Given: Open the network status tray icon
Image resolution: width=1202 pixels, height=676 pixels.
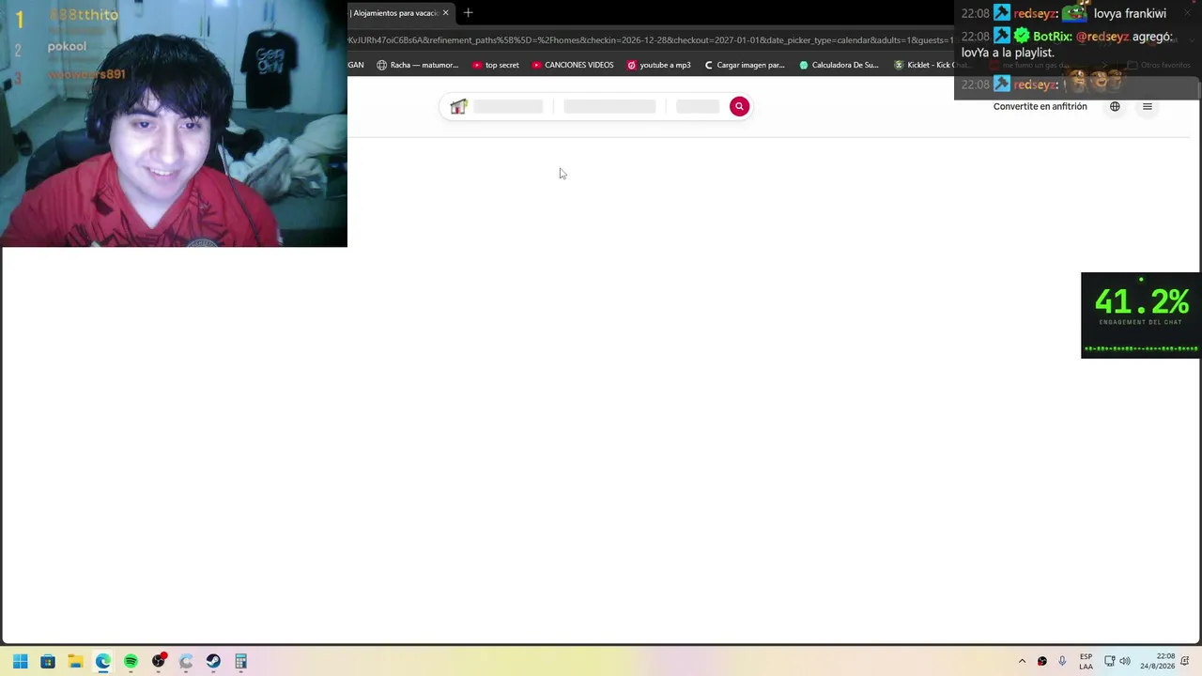Looking at the screenshot, I should [x=1109, y=662].
